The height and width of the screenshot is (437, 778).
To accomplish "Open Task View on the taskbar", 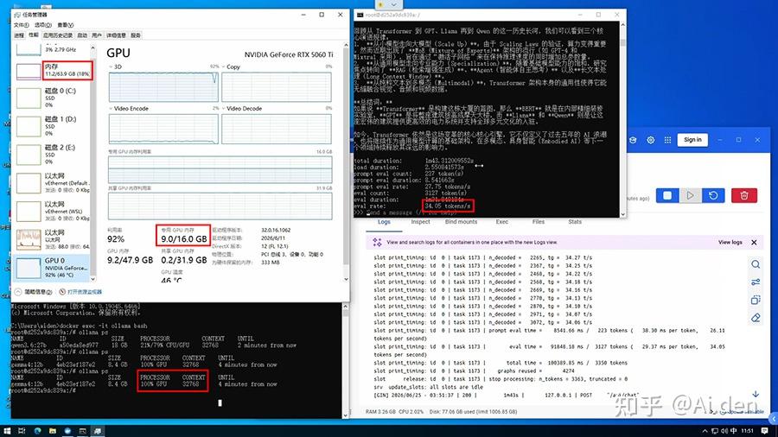I will 22,431.
